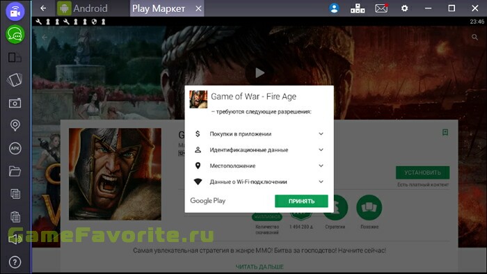This screenshot has height=274, width=487.
Task: Click the small game icon in permissions dialog
Action: 198,99
